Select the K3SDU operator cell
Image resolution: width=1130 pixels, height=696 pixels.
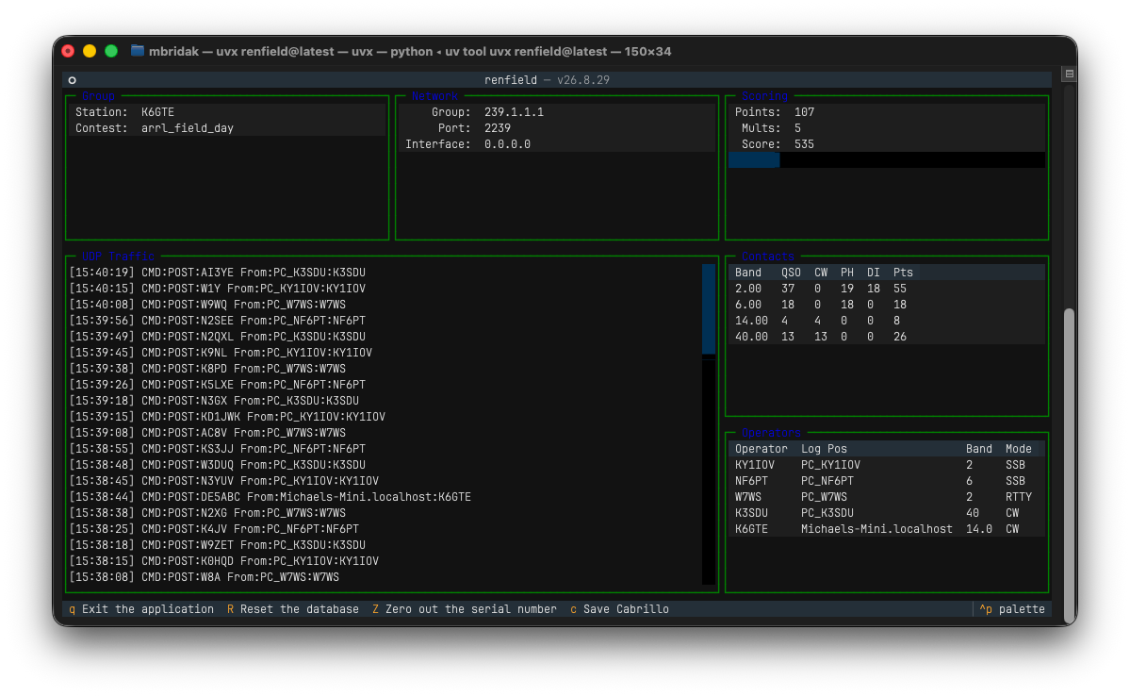(751, 513)
